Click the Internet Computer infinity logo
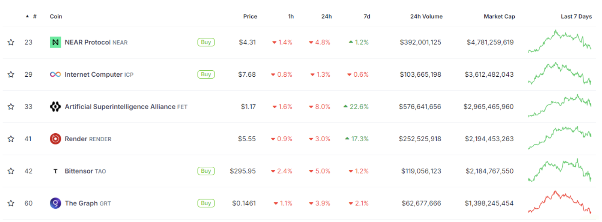The width and height of the screenshot is (602, 222). [x=55, y=74]
